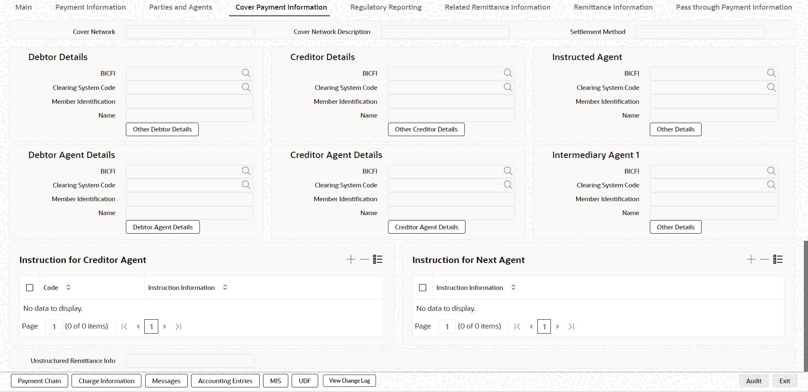The height and width of the screenshot is (392, 808).
Task: Open Creditor Details Clearing System Code lookup
Action: pyautogui.click(x=508, y=87)
